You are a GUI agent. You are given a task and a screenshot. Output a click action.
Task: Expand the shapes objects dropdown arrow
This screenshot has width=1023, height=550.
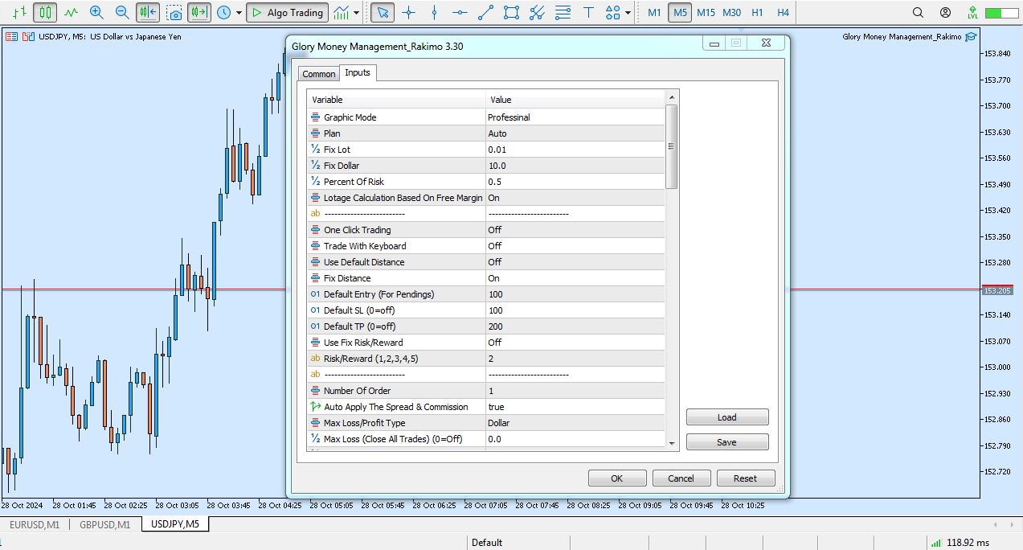pyautogui.click(x=628, y=13)
